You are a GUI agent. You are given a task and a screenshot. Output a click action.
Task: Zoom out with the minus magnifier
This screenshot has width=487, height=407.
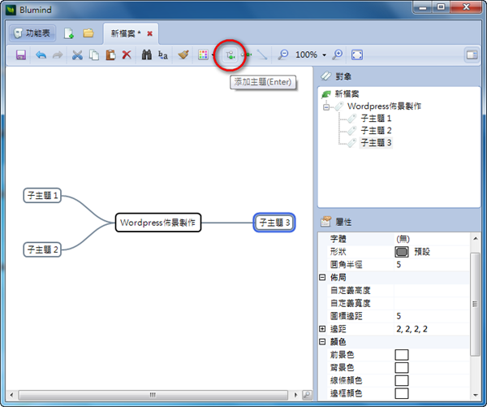283,54
